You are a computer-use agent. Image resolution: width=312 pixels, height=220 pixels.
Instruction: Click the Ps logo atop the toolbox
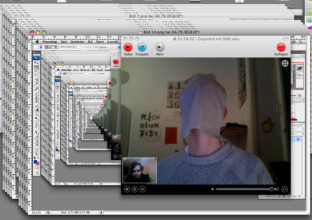[36, 58]
